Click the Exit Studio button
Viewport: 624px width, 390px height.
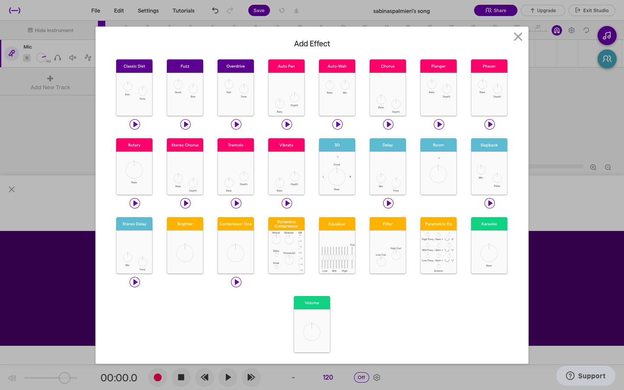tap(591, 10)
